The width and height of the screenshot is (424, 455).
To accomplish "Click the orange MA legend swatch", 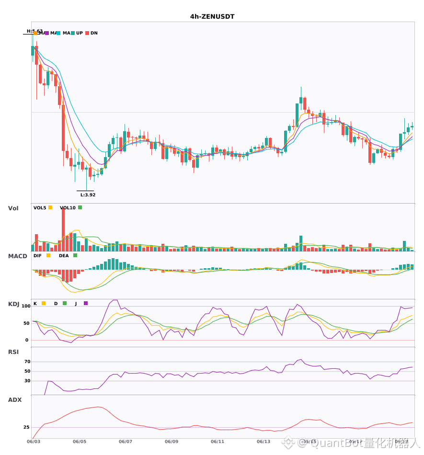I will pos(35,33).
